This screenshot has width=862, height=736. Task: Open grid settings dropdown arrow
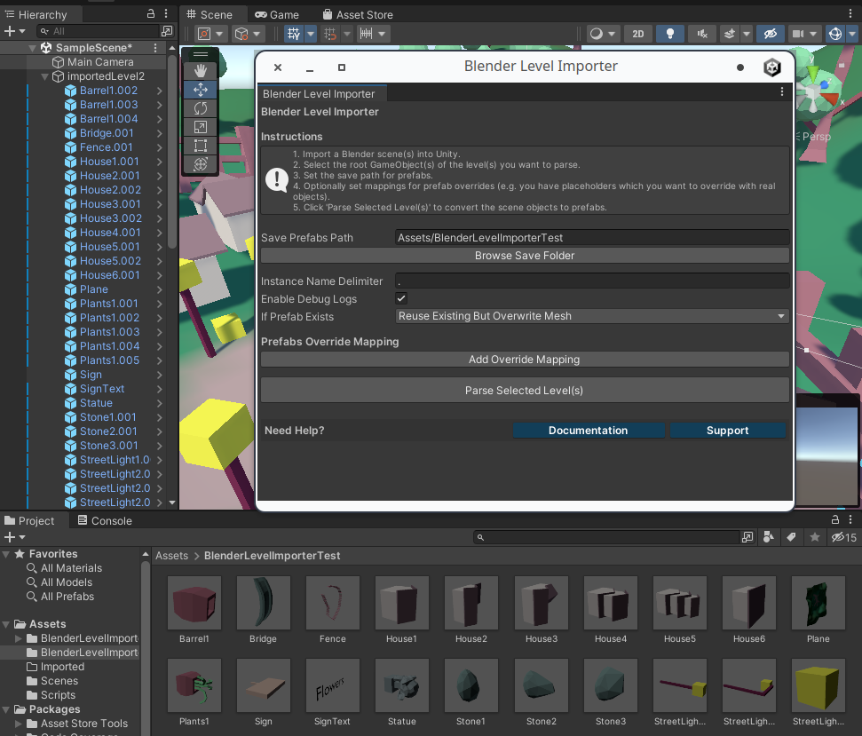point(311,34)
